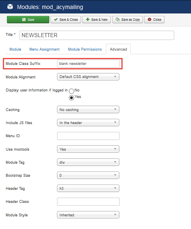
Task: Select the Yes radio for user information
Action: click(71, 98)
